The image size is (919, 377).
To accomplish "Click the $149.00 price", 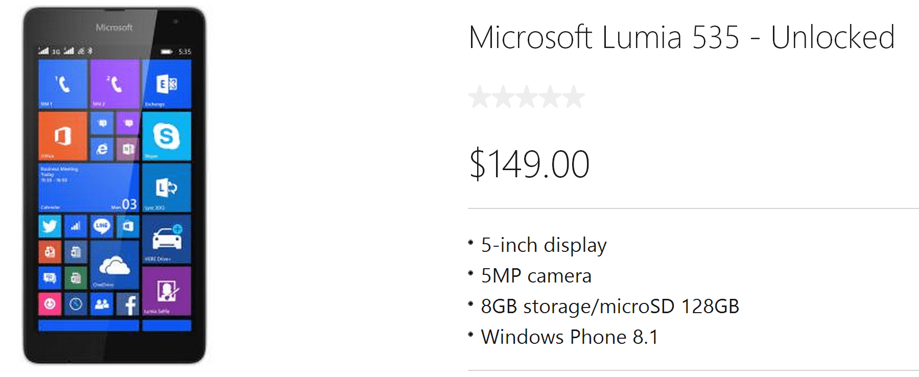I will [x=529, y=164].
